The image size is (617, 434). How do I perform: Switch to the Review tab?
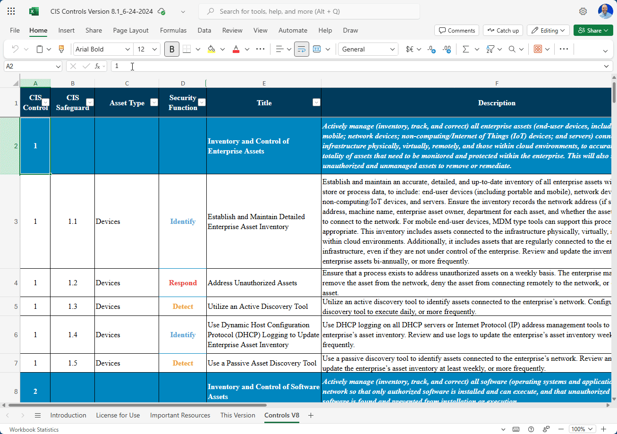[232, 30]
